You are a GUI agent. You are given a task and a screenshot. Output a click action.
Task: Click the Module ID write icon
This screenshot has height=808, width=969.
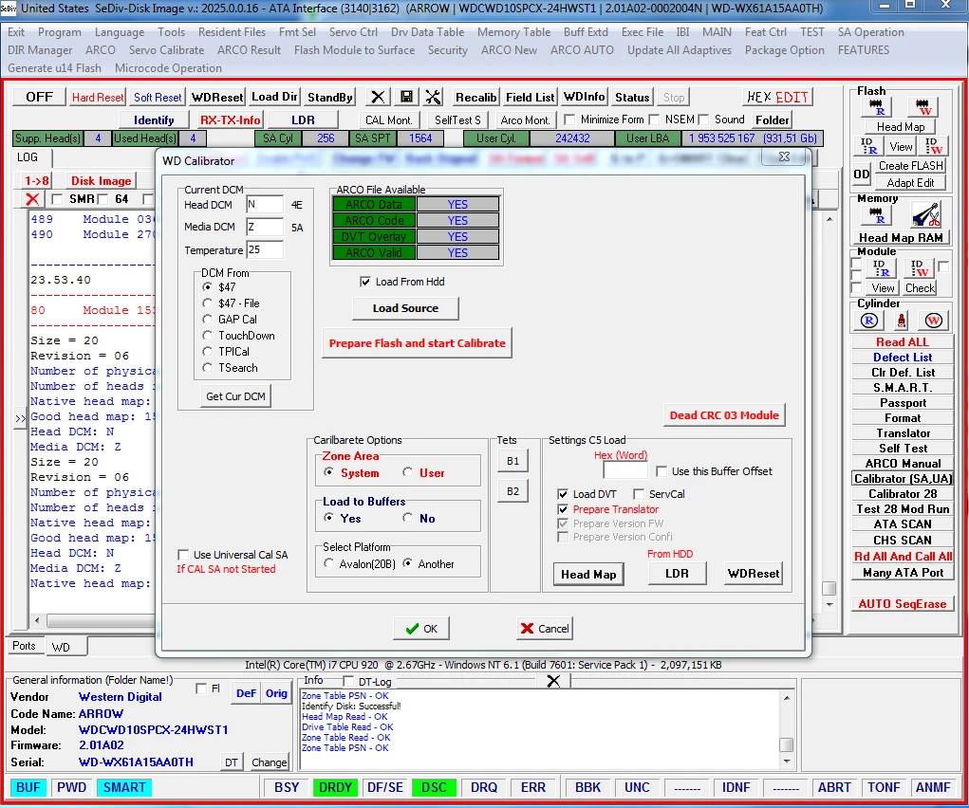pos(920,268)
